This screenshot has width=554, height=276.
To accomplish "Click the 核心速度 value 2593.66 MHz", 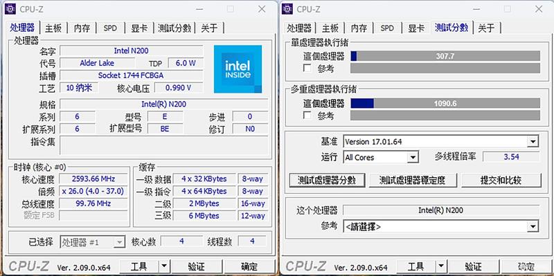I will click(93, 179).
